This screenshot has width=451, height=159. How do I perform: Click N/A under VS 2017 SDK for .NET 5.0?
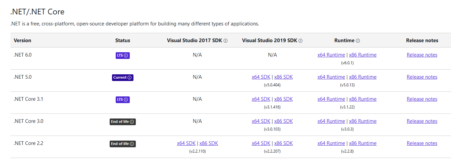198,77
